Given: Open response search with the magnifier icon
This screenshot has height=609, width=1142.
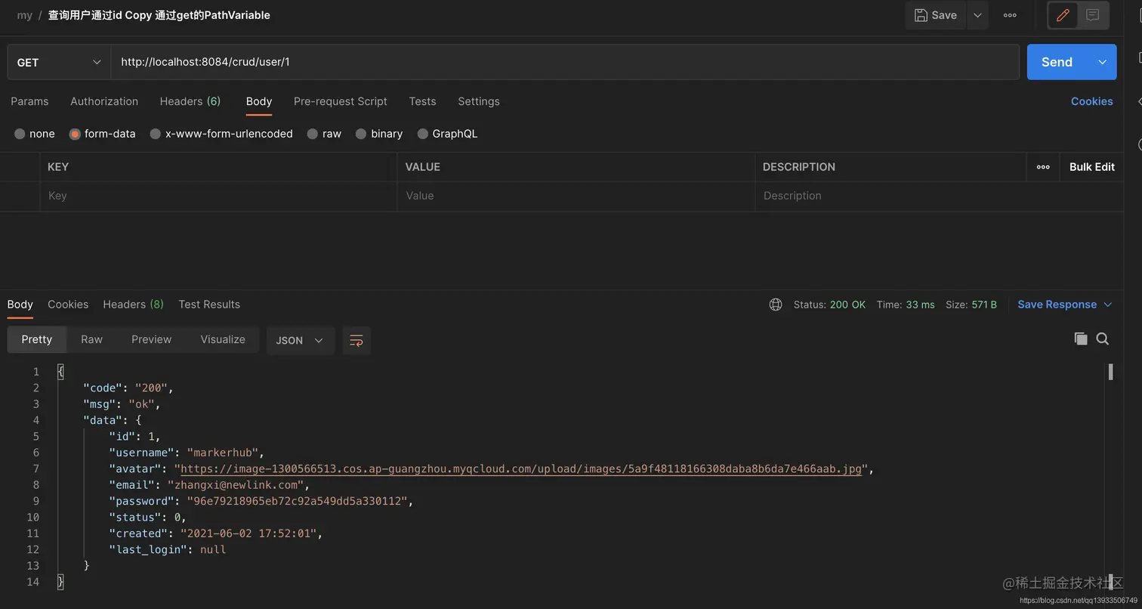Looking at the screenshot, I should click(1103, 339).
